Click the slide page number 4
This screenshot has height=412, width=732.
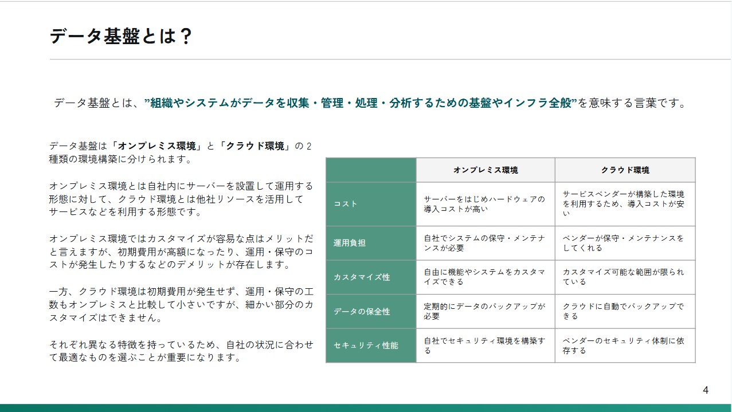pos(705,390)
